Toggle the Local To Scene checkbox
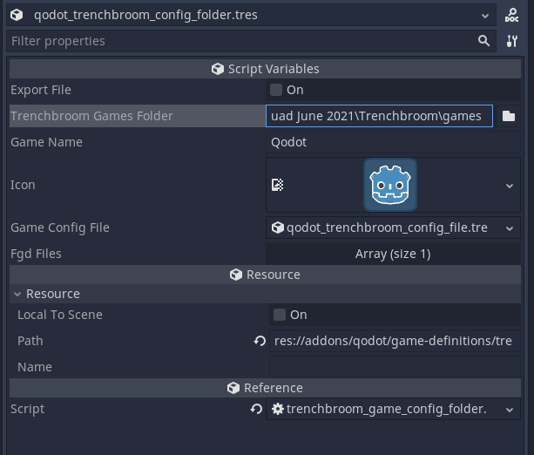This screenshot has height=455, width=534. tap(279, 315)
